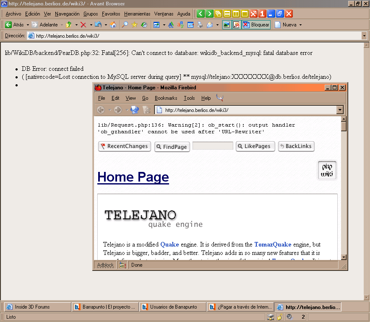Viewport: 370px width, 322px height.
Task: Open the dropdown beside the mail icon
Action: pos(217,25)
